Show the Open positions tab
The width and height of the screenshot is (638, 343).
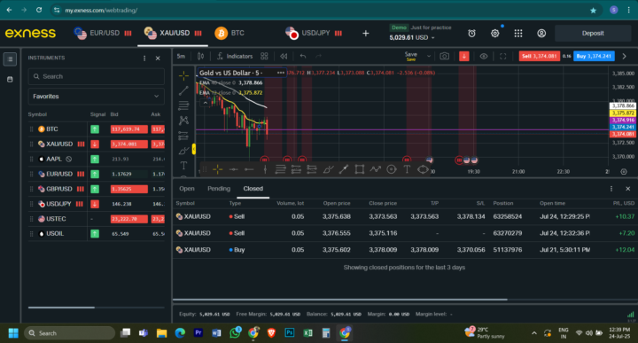pyautogui.click(x=187, y=189)
